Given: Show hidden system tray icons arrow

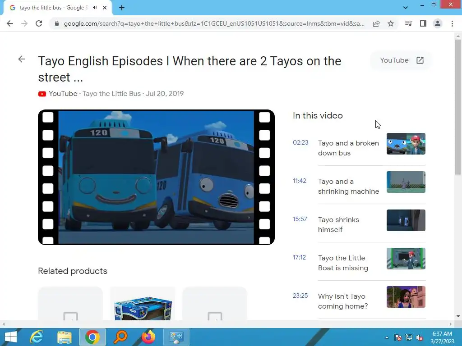Looking at the screenshot, I should [387, 337].
